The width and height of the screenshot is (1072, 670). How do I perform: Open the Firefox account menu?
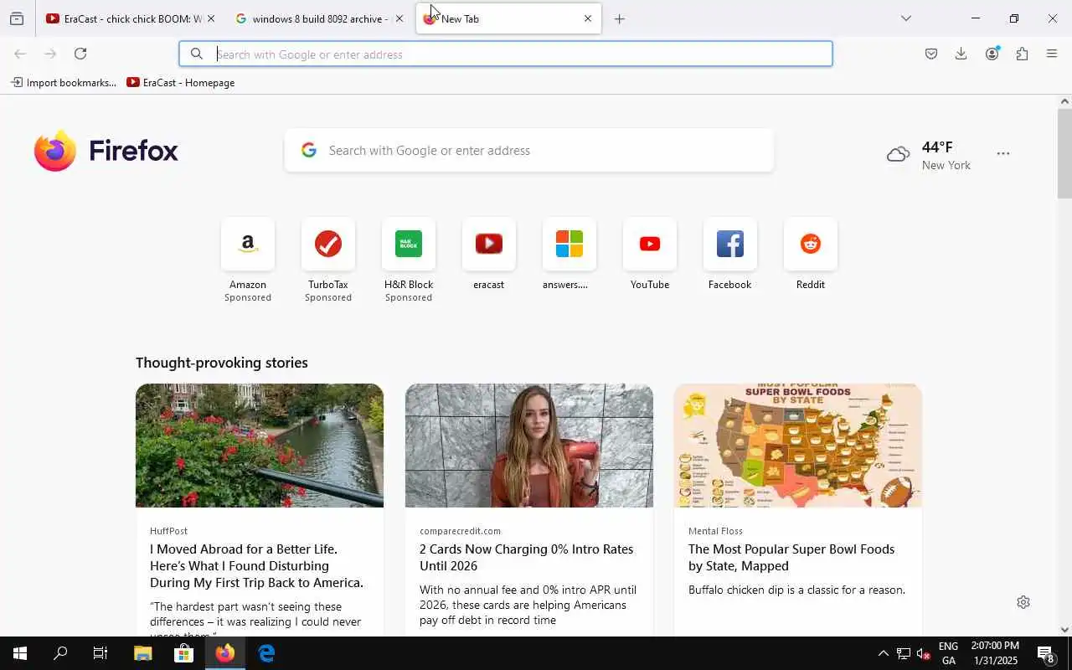[x=992, y=54]
